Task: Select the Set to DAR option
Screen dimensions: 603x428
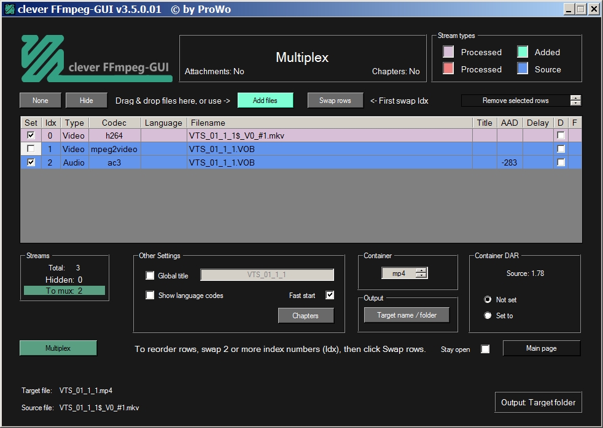Action: 488,316
